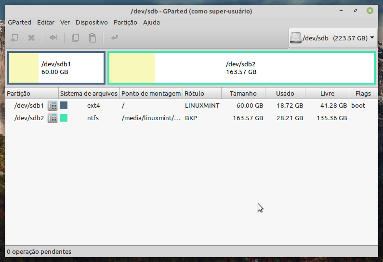Sort by Ponto de montagem column header
383x262 pixels.
pyautogui.click(x=151, y=94)
